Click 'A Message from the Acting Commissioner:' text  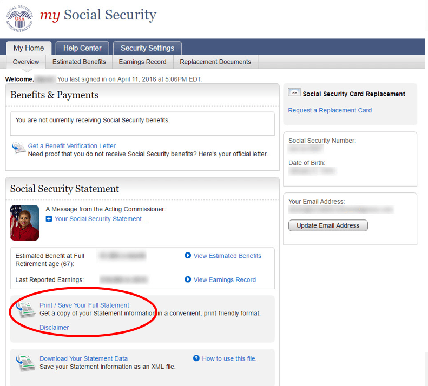[x=106, y=209]
